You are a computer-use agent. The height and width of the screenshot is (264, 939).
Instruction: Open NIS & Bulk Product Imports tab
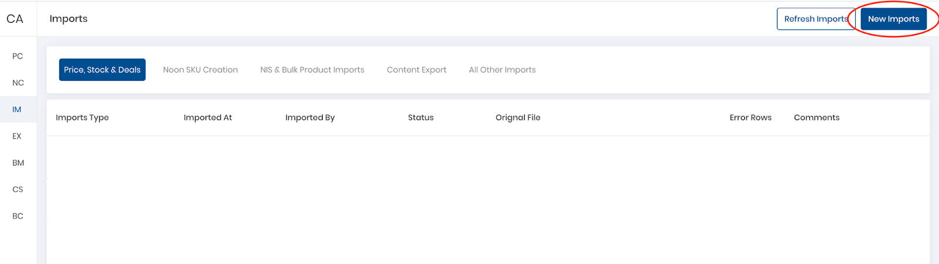[x=312, y=70]
